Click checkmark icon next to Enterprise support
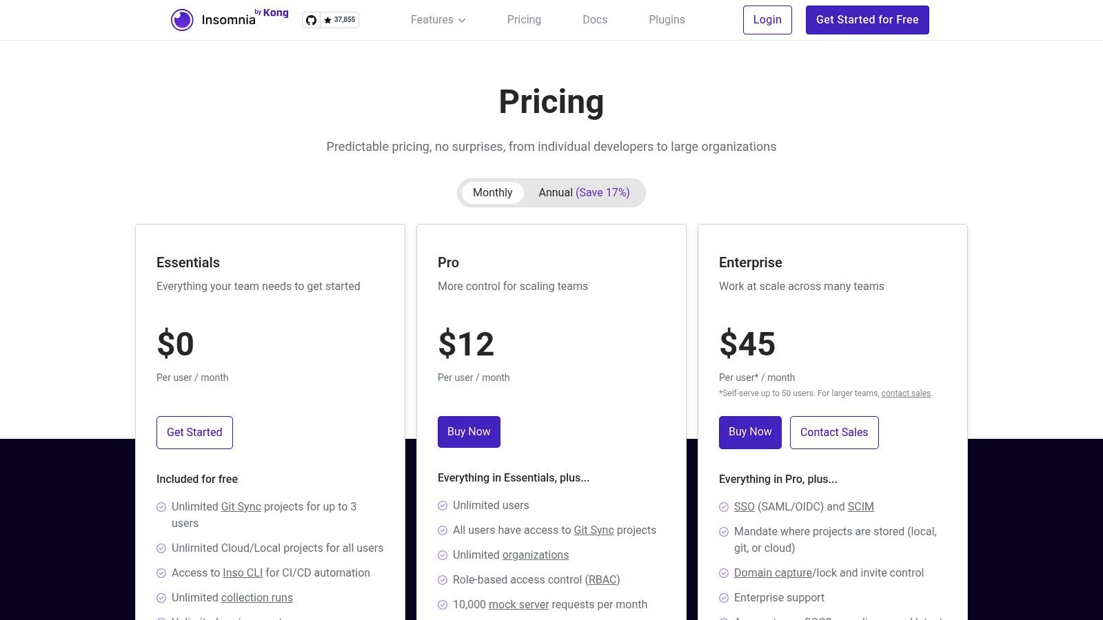This screenshot has width=1103, height=620. click(x=724, y=598)
